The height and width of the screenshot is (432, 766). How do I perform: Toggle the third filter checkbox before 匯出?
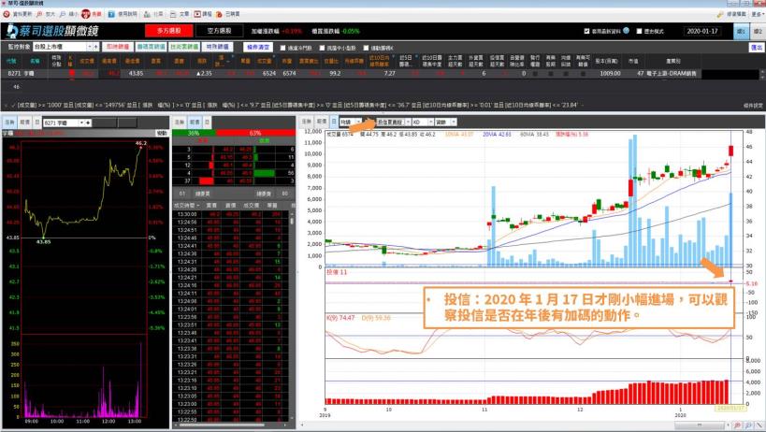coord(366,48)
